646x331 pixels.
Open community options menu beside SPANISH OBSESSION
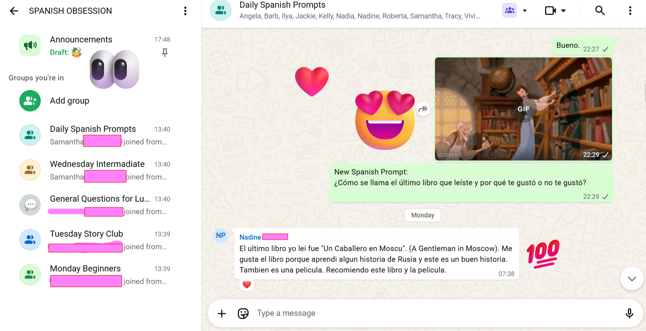[x=185, y=11]
